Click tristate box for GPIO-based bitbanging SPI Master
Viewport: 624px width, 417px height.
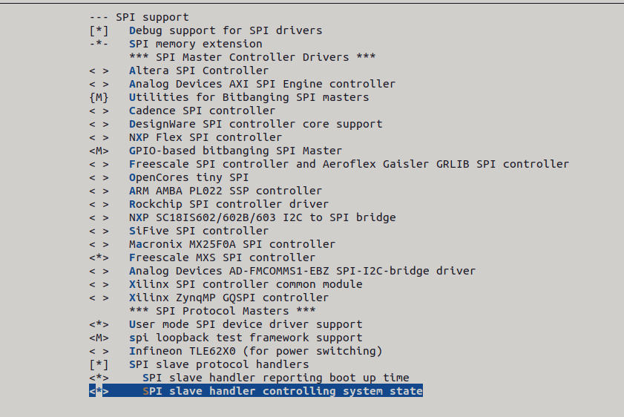(99, 151)
